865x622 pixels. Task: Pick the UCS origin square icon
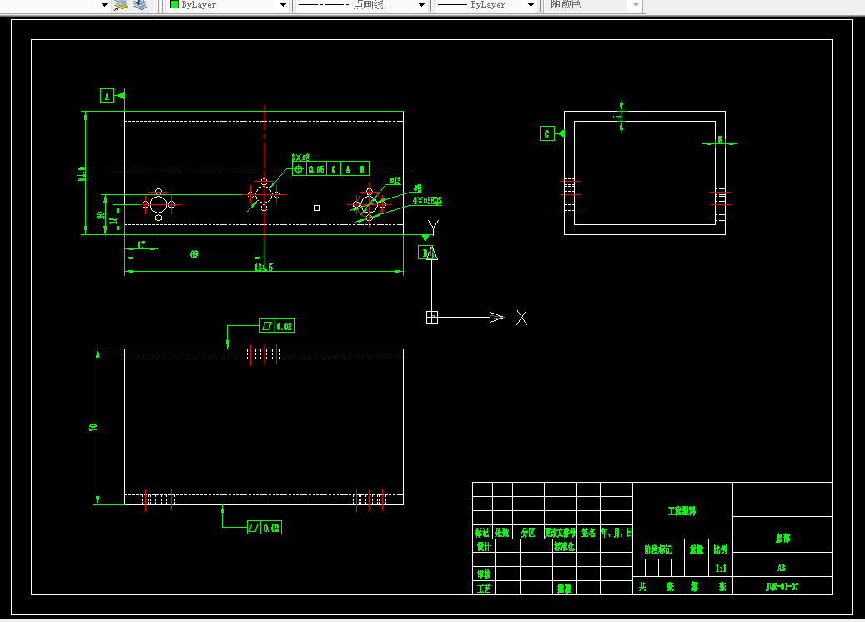click(432, 317)
